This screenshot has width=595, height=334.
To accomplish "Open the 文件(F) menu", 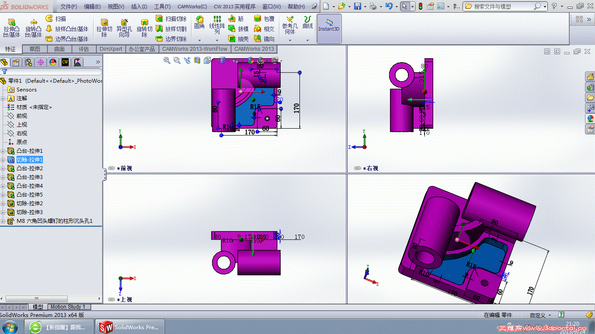I will tap(69, 7).
